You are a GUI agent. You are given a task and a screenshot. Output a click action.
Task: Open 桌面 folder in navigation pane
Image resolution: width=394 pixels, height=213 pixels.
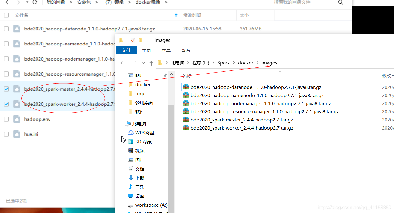click(140, 196)
